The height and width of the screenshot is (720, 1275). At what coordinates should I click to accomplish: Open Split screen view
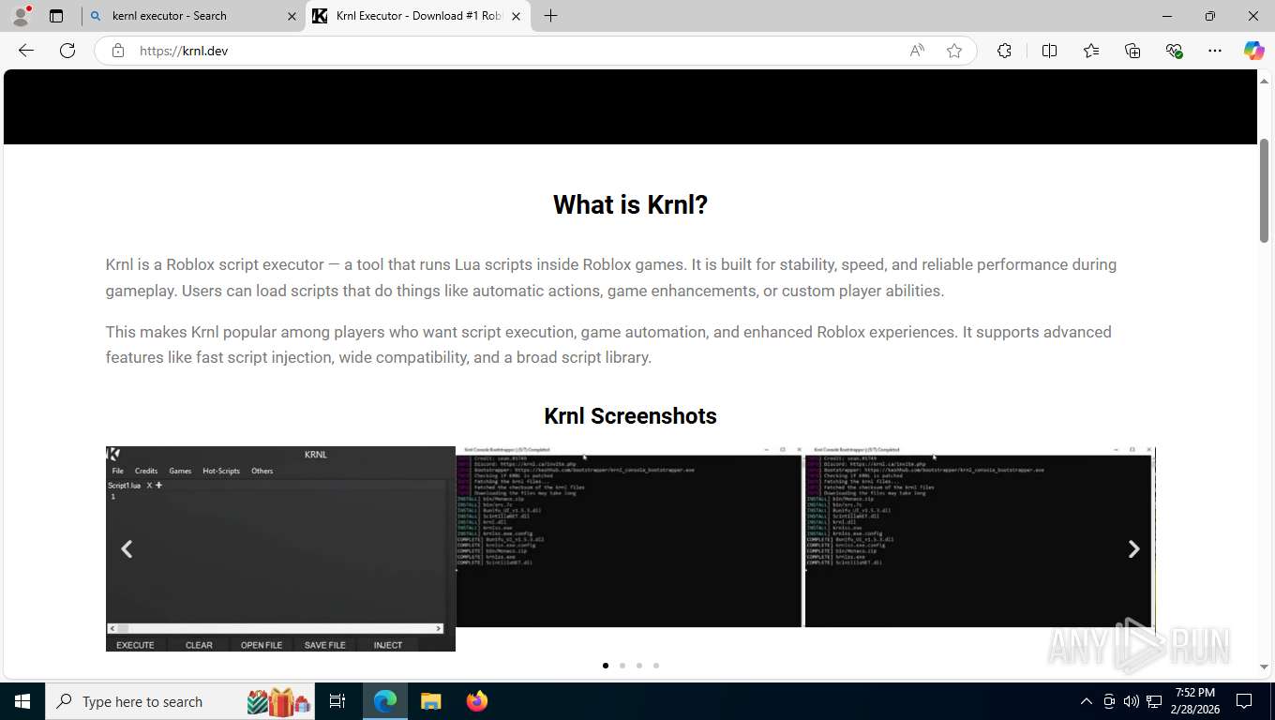tap(1049, 51)
